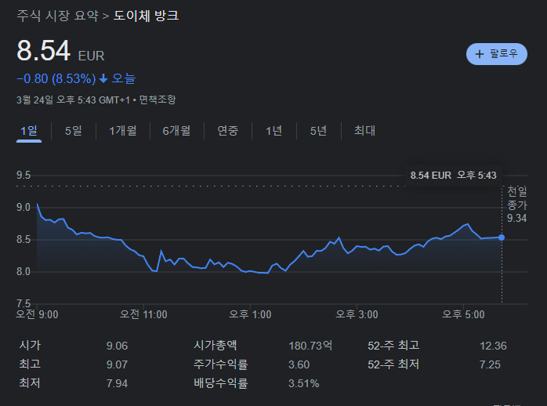Viewport: 547px width, 406px height.
Task: Click the 도이체 방크 title text
Action: point(147,16)
